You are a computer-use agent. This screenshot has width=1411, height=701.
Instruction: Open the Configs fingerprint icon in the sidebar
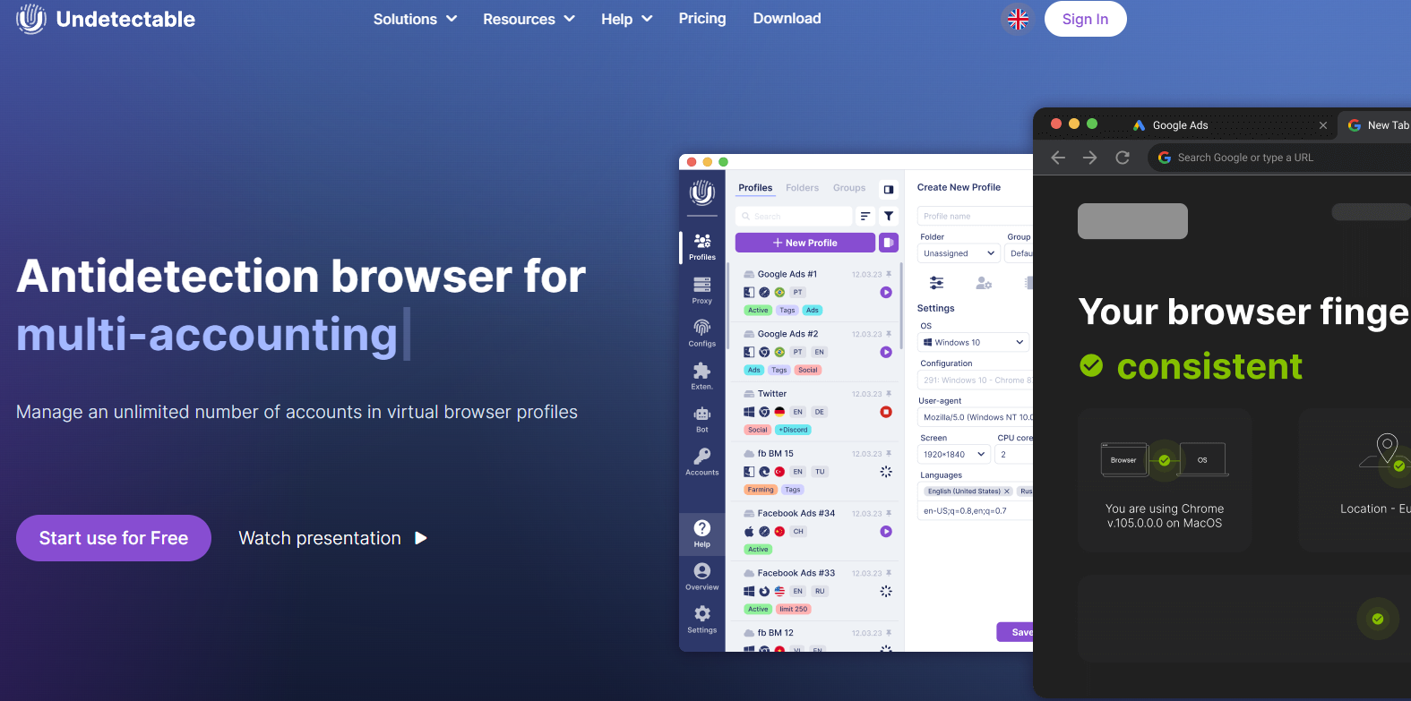pos(702,333)
